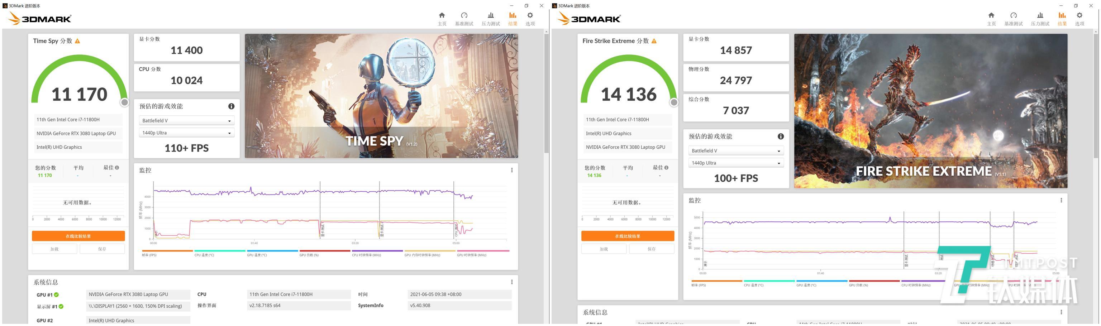
Task: Expand 1440p Ultra dropdown in Time Spy window
Action: pyautogui.click(x=186, y=133)
